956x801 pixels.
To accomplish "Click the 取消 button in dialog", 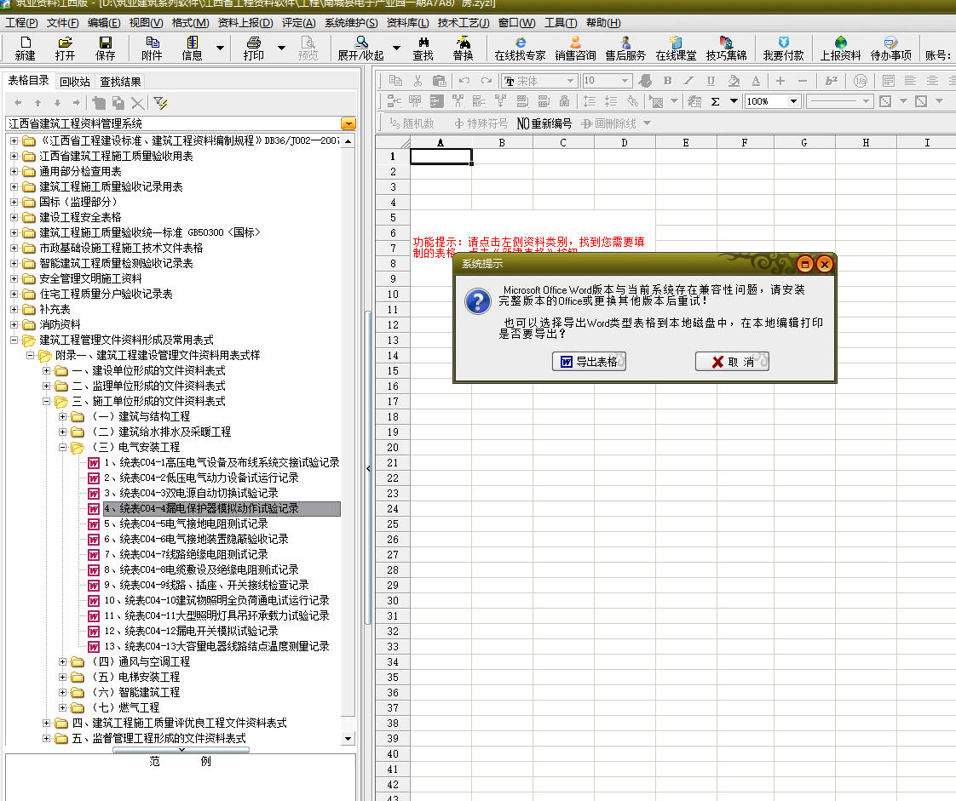I will tap(732, 362).
